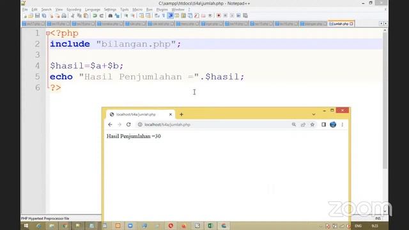Save the current file via toolbar
The height and width of the screenshot is (230, 409).
[37, 16]
